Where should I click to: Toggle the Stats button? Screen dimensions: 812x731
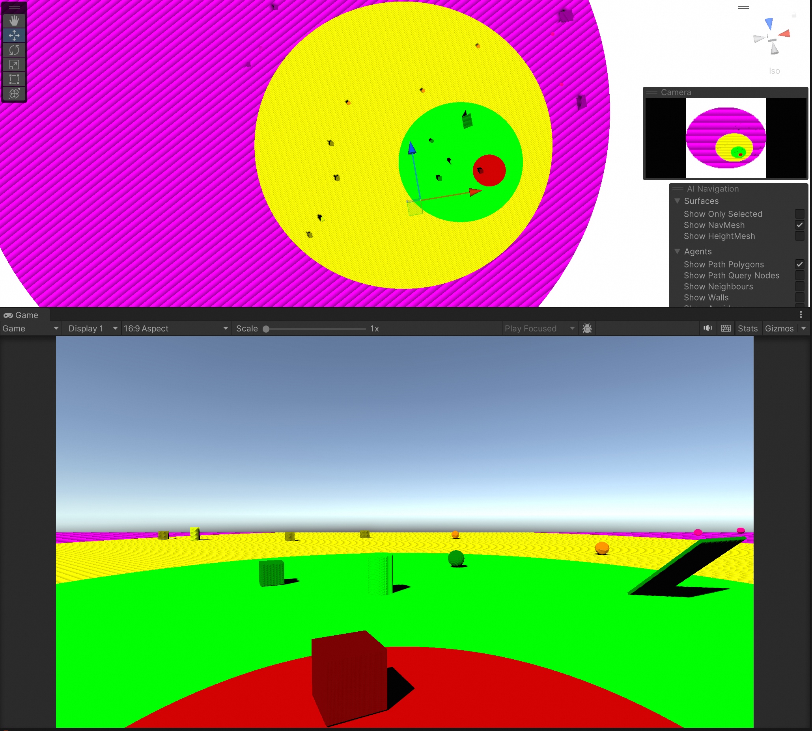point(747,328)
